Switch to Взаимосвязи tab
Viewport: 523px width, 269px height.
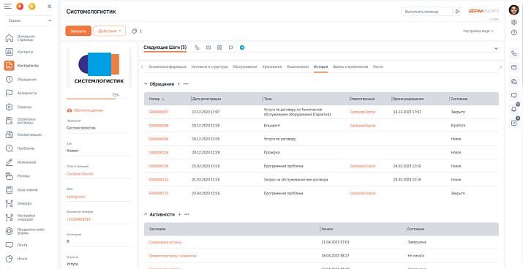298,67
